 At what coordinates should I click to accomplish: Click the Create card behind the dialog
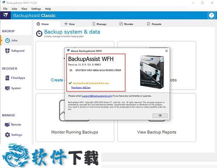(x=50, y=65)
